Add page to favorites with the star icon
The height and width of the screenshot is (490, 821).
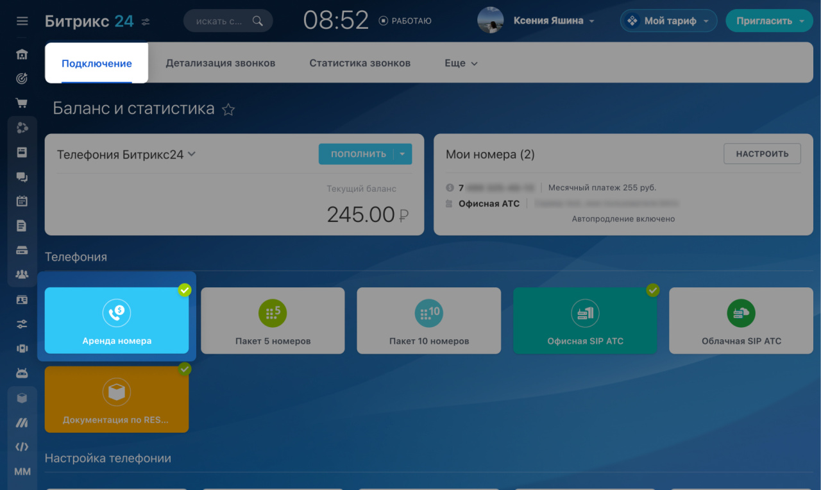228,110
